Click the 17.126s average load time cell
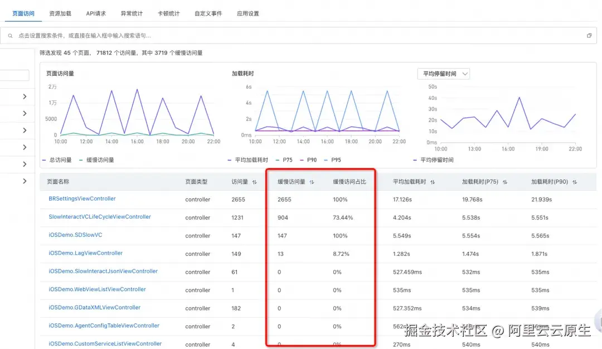This screenshot has width=602, height=349. tap(402, 200)
